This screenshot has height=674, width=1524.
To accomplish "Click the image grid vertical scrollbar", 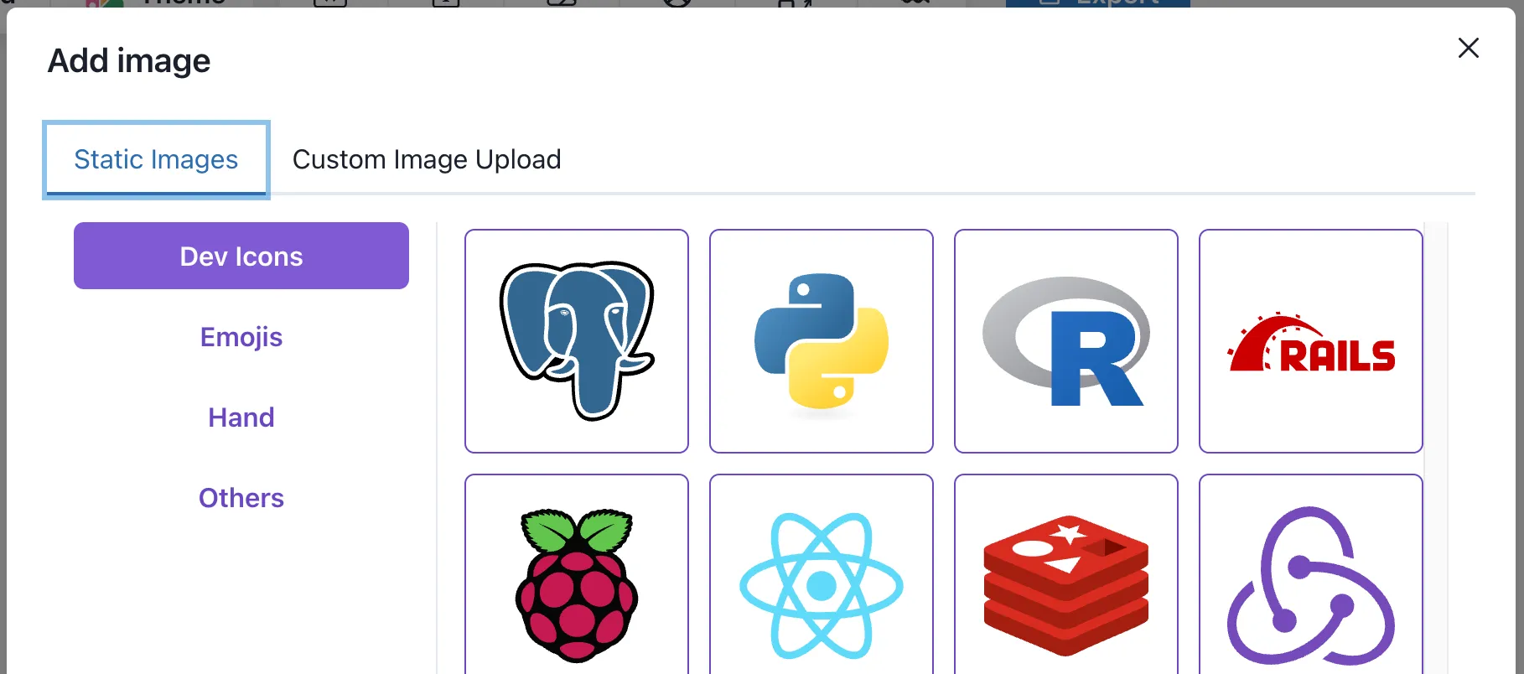I will click(x=1436, y=448).
